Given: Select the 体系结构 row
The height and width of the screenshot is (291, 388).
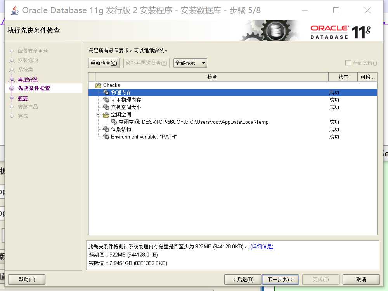Looking at the screenshot, I should click(x=232, y=130).
